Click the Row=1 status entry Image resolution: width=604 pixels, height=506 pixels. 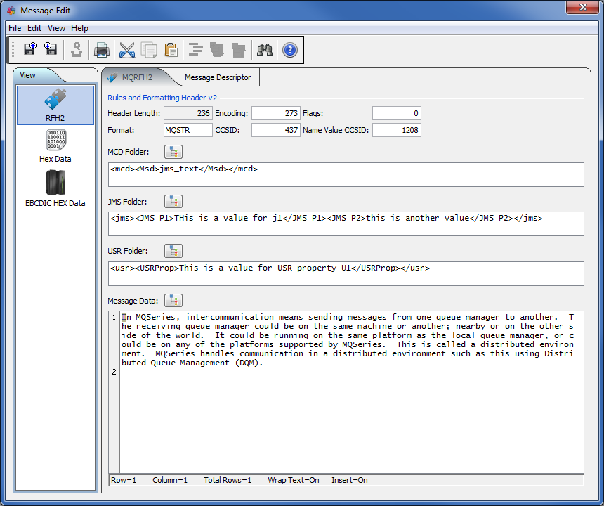(124, 480)
